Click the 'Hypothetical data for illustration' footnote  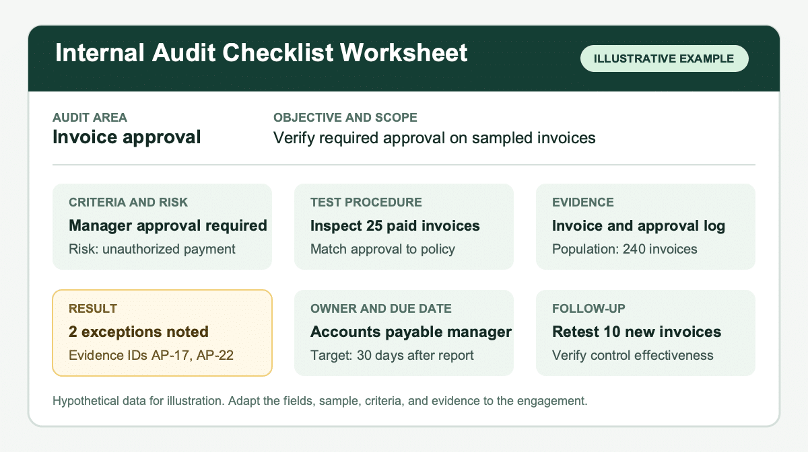pos(321,402)
